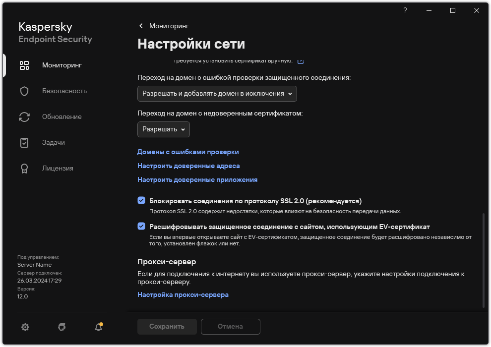Uncheck decrypting EV-certificate secure connections
Image resolution: width=491 pixels, height=347 pixels.
click(x=141, y=227)
